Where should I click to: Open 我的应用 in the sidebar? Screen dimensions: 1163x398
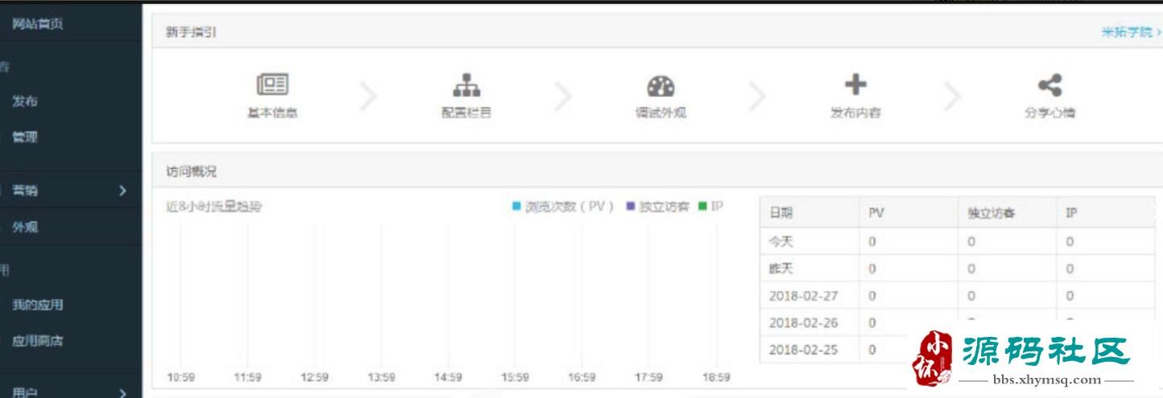(x=37, y=305)
